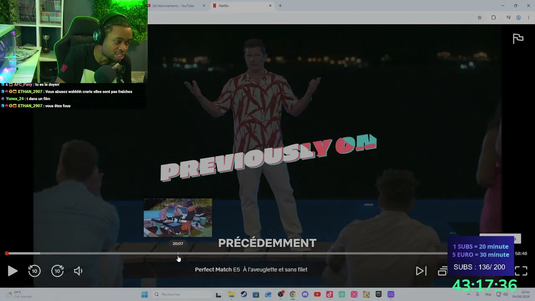Click the '5 EURO = 30 minute' overlay line

(x=481, y=255)
